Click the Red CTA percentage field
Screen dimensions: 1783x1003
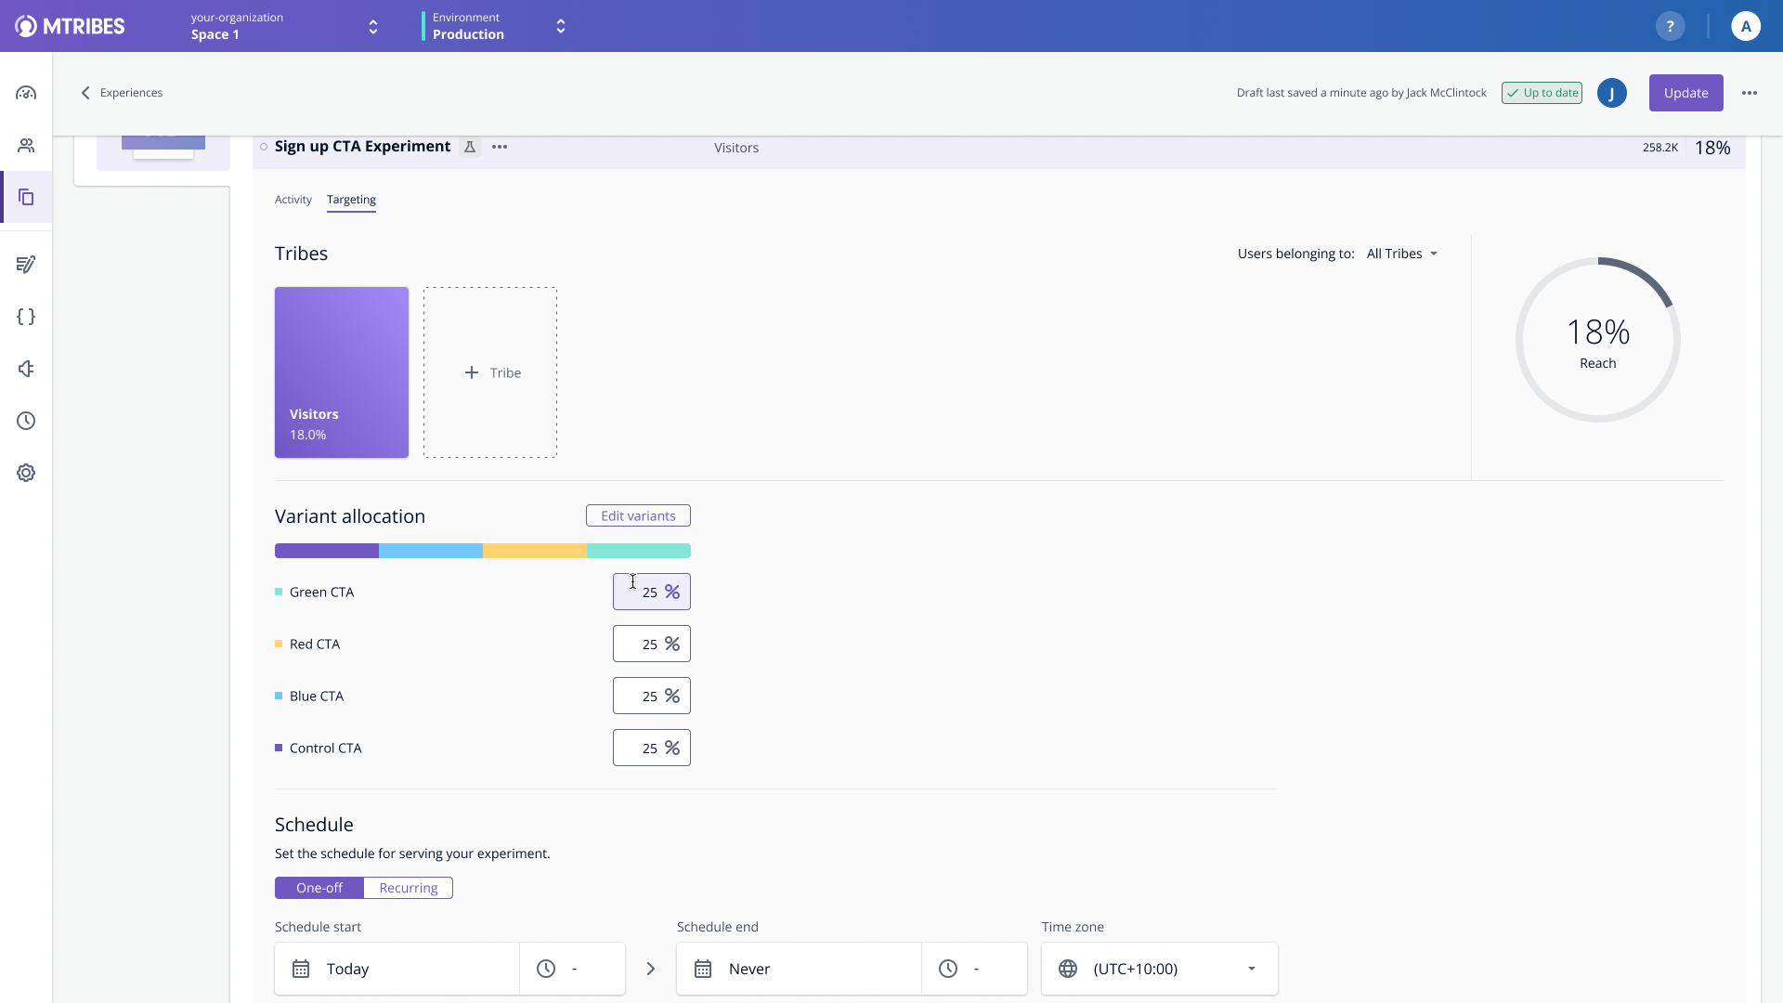(x=650, y=644)
